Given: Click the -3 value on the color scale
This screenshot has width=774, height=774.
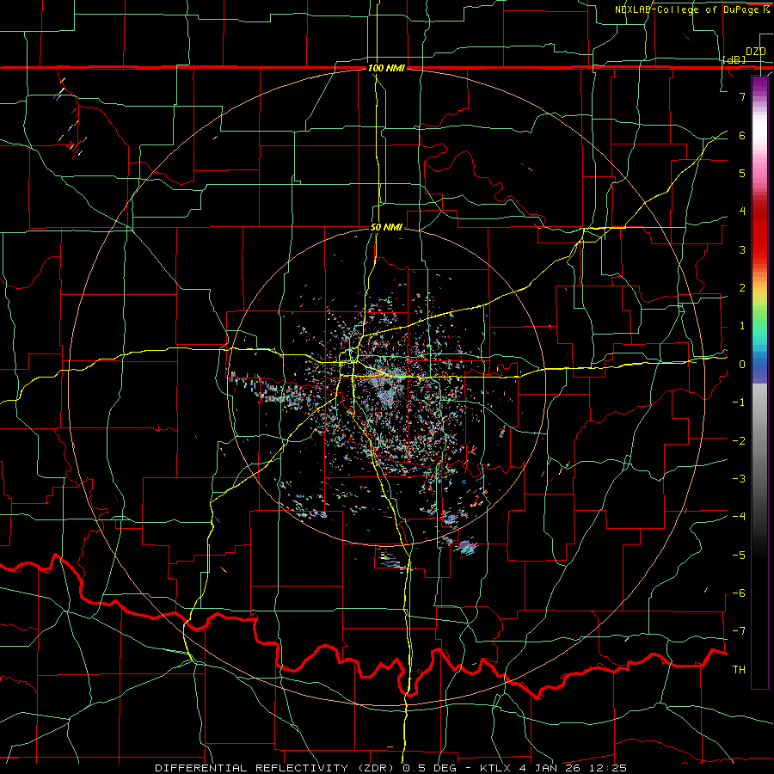Looking at the screenshot, I should (739, 479).
